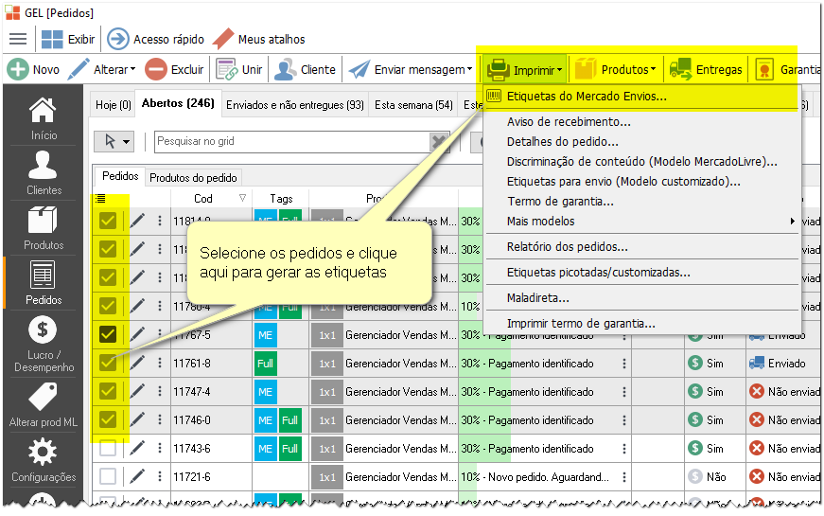This screenshot has width=824, height=516.
Task: Expand the Mais modelos submenu
Action: 793,222
